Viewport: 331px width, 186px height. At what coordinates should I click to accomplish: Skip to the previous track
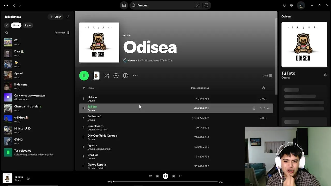157,176
